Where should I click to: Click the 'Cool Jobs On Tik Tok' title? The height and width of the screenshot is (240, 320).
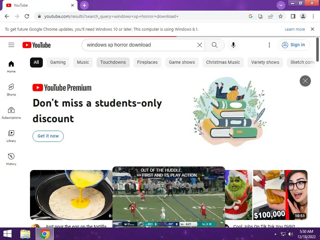pos(264,226)
